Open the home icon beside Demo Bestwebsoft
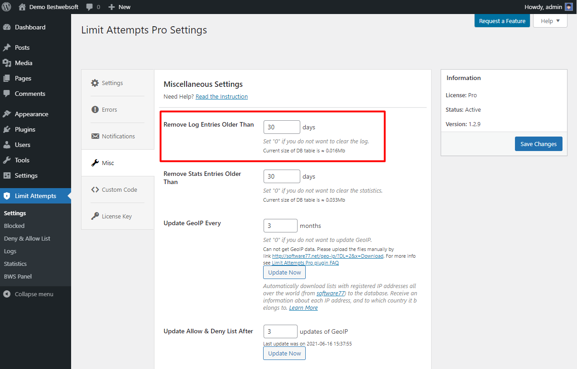The image size is (577, 369). pyautogui.click(x=22, y=7)
